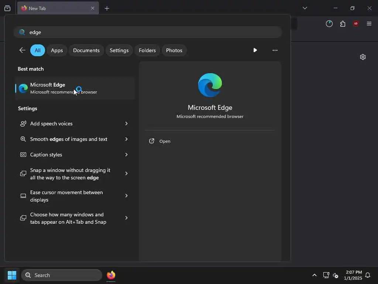Select the Folders filter tab

pyautogui.click(x=147, y=50)
